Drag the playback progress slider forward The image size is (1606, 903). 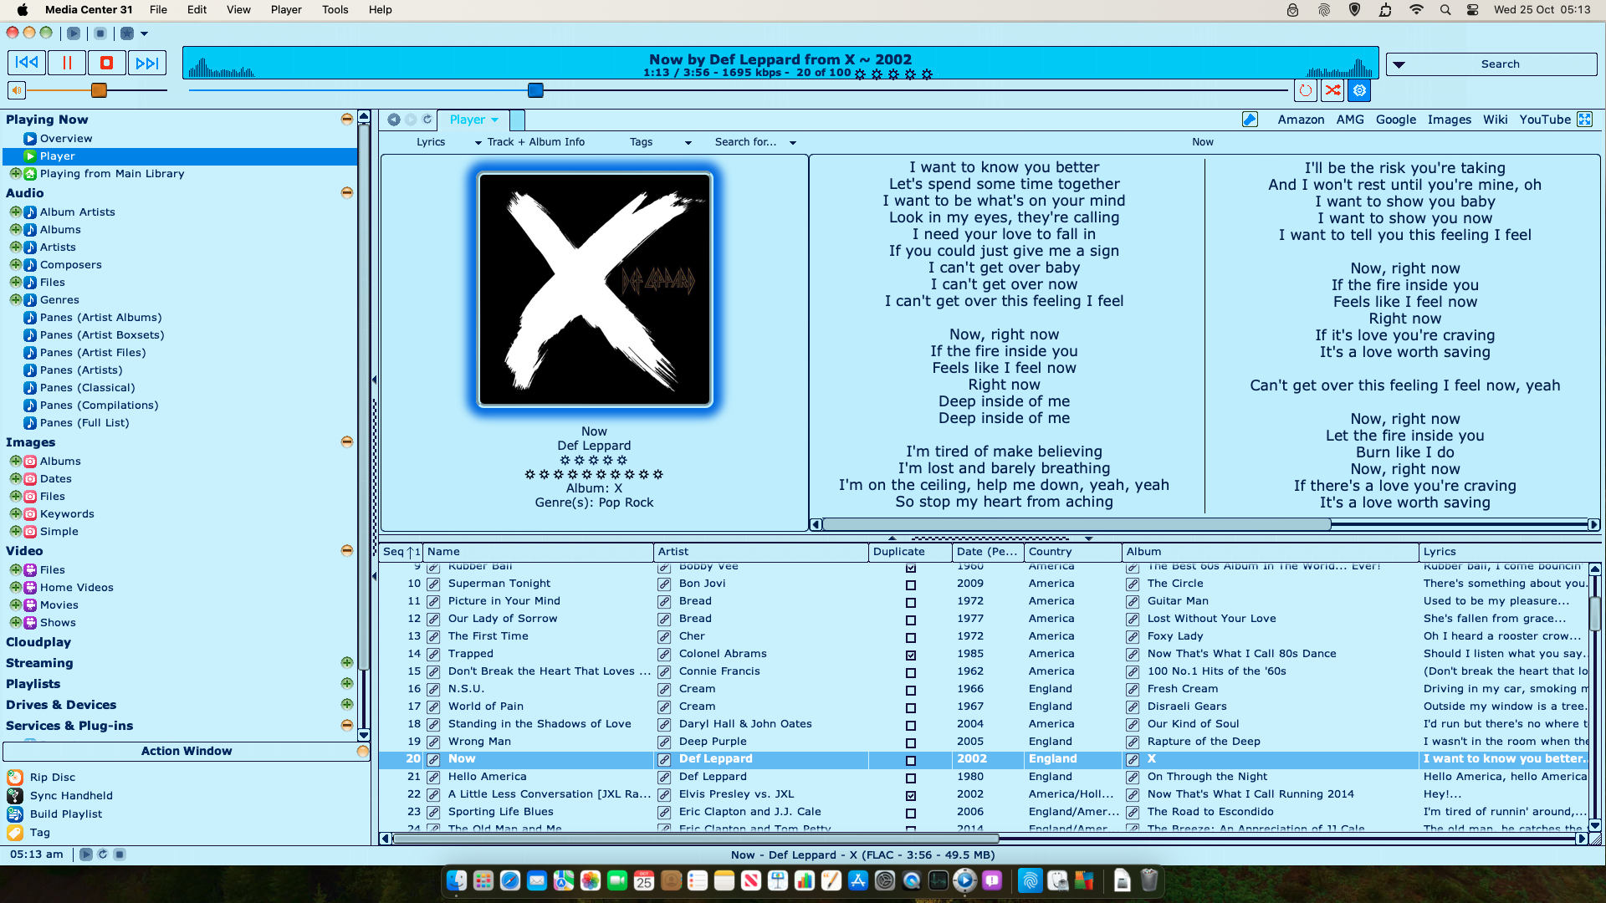(x=535, y=90)
